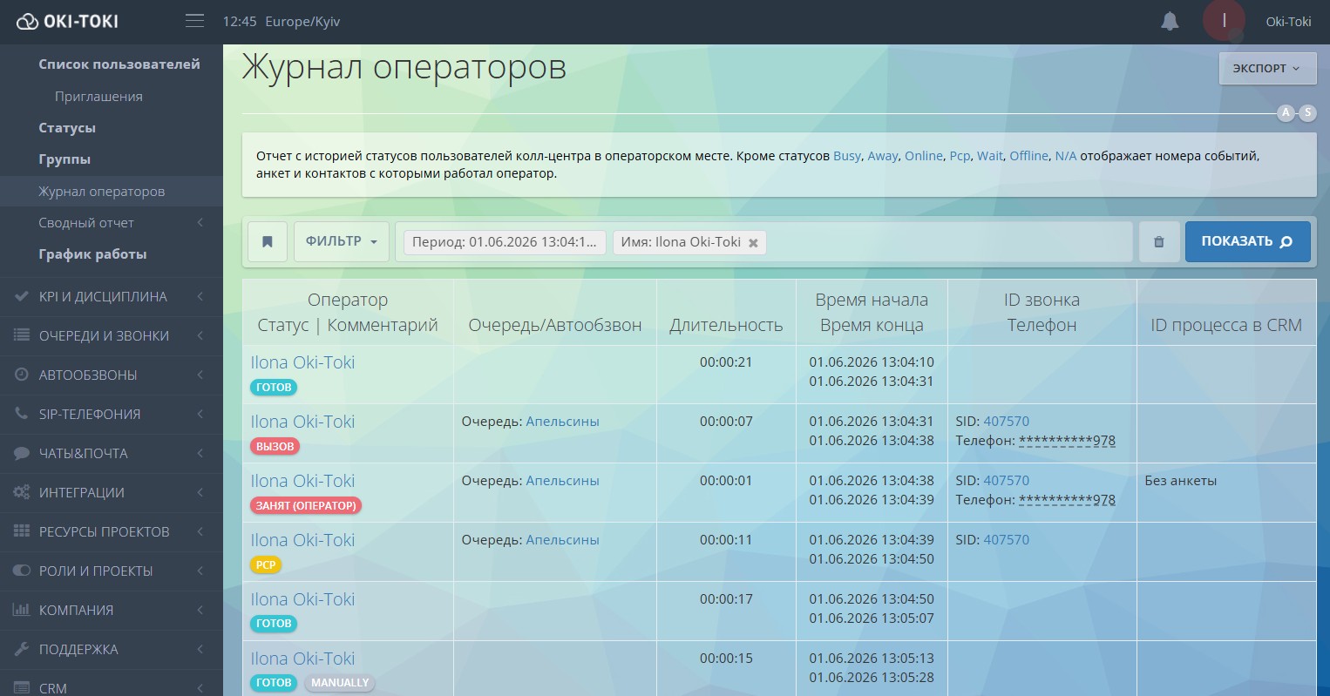
Task: Click the ПОКАЗАТЬ button
Action: coord(1247,241)
